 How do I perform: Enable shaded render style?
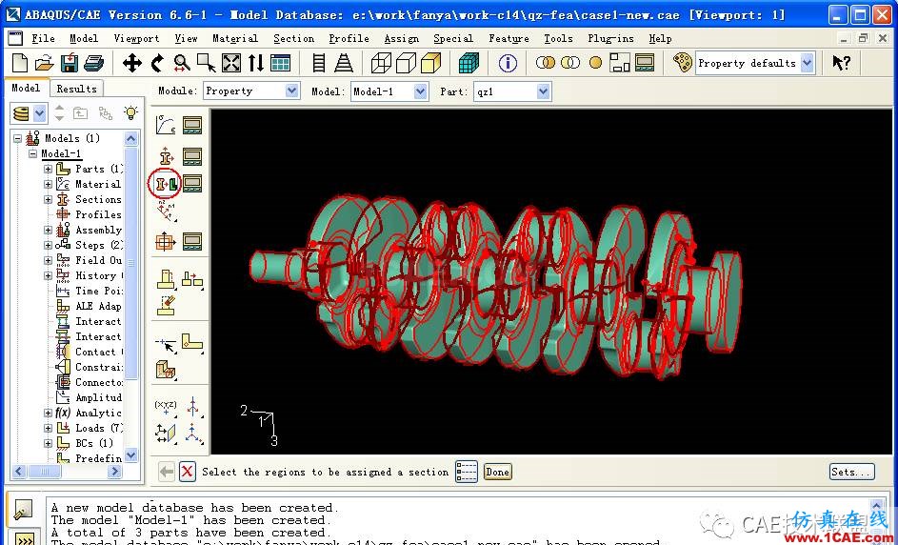430,63
